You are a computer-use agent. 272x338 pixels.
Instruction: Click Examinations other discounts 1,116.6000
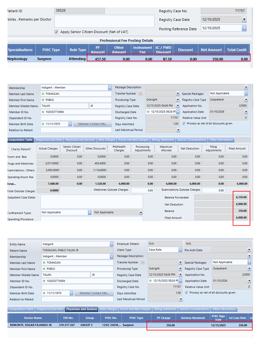[96, 170]
